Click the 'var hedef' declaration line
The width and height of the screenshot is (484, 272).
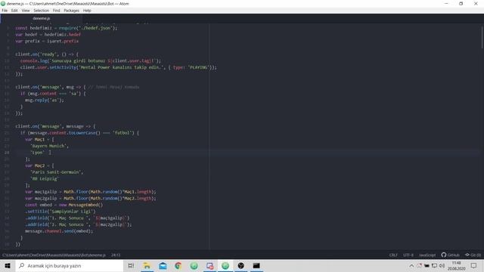tap(48, 35)
